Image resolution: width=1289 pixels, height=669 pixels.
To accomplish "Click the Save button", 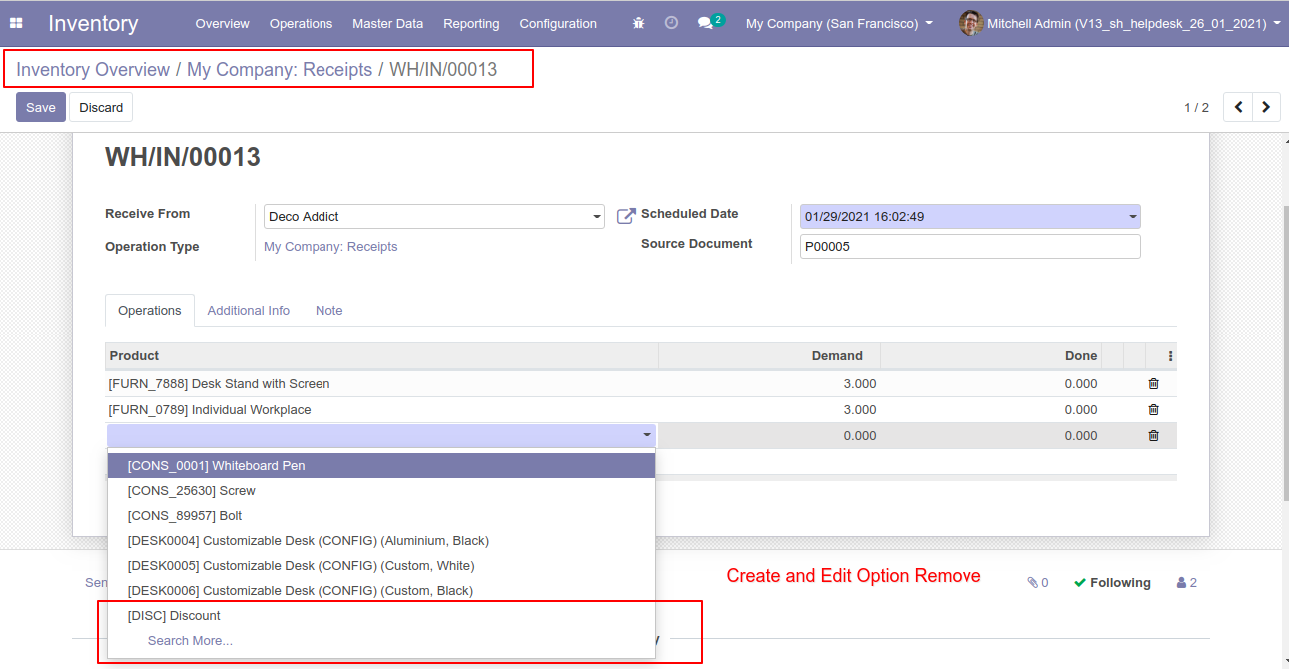I will (40, 107).
